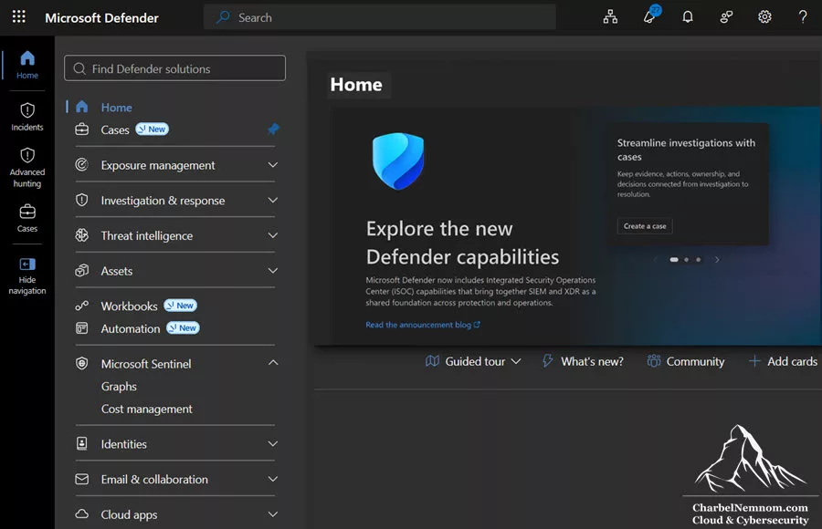822x529 pixels.
Task: Click the Automation icon in navigation
Action: click(x=82, y=328)
